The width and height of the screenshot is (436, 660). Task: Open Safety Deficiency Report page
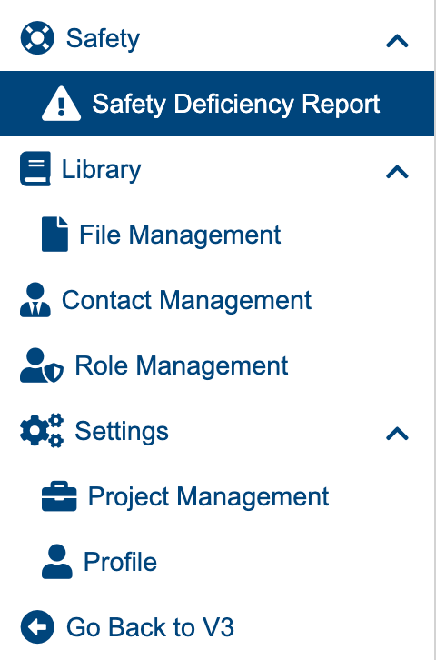pos(217,104)
